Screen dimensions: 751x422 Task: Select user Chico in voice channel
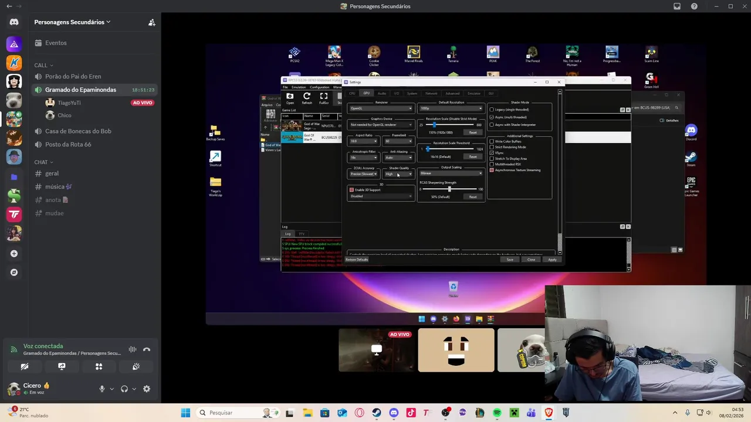coord(100,115)
